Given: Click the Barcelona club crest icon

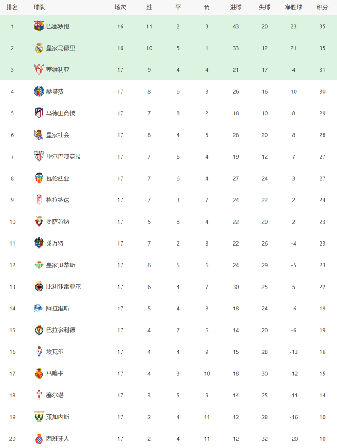Looking at the screenshot, I should (x=39, y=26).
